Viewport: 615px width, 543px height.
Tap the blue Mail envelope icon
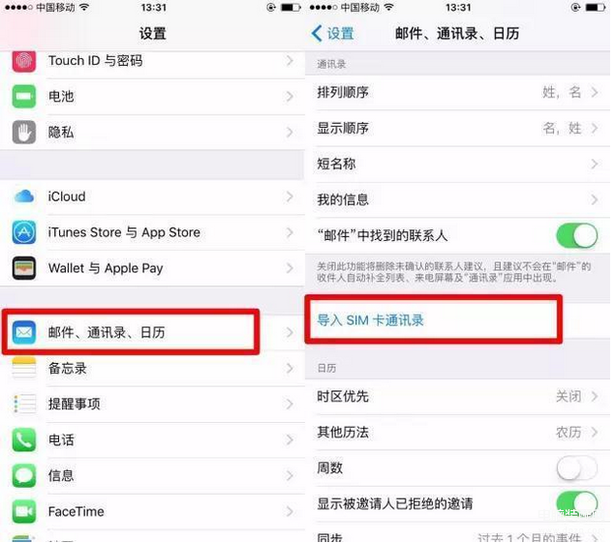coord(24,332)
